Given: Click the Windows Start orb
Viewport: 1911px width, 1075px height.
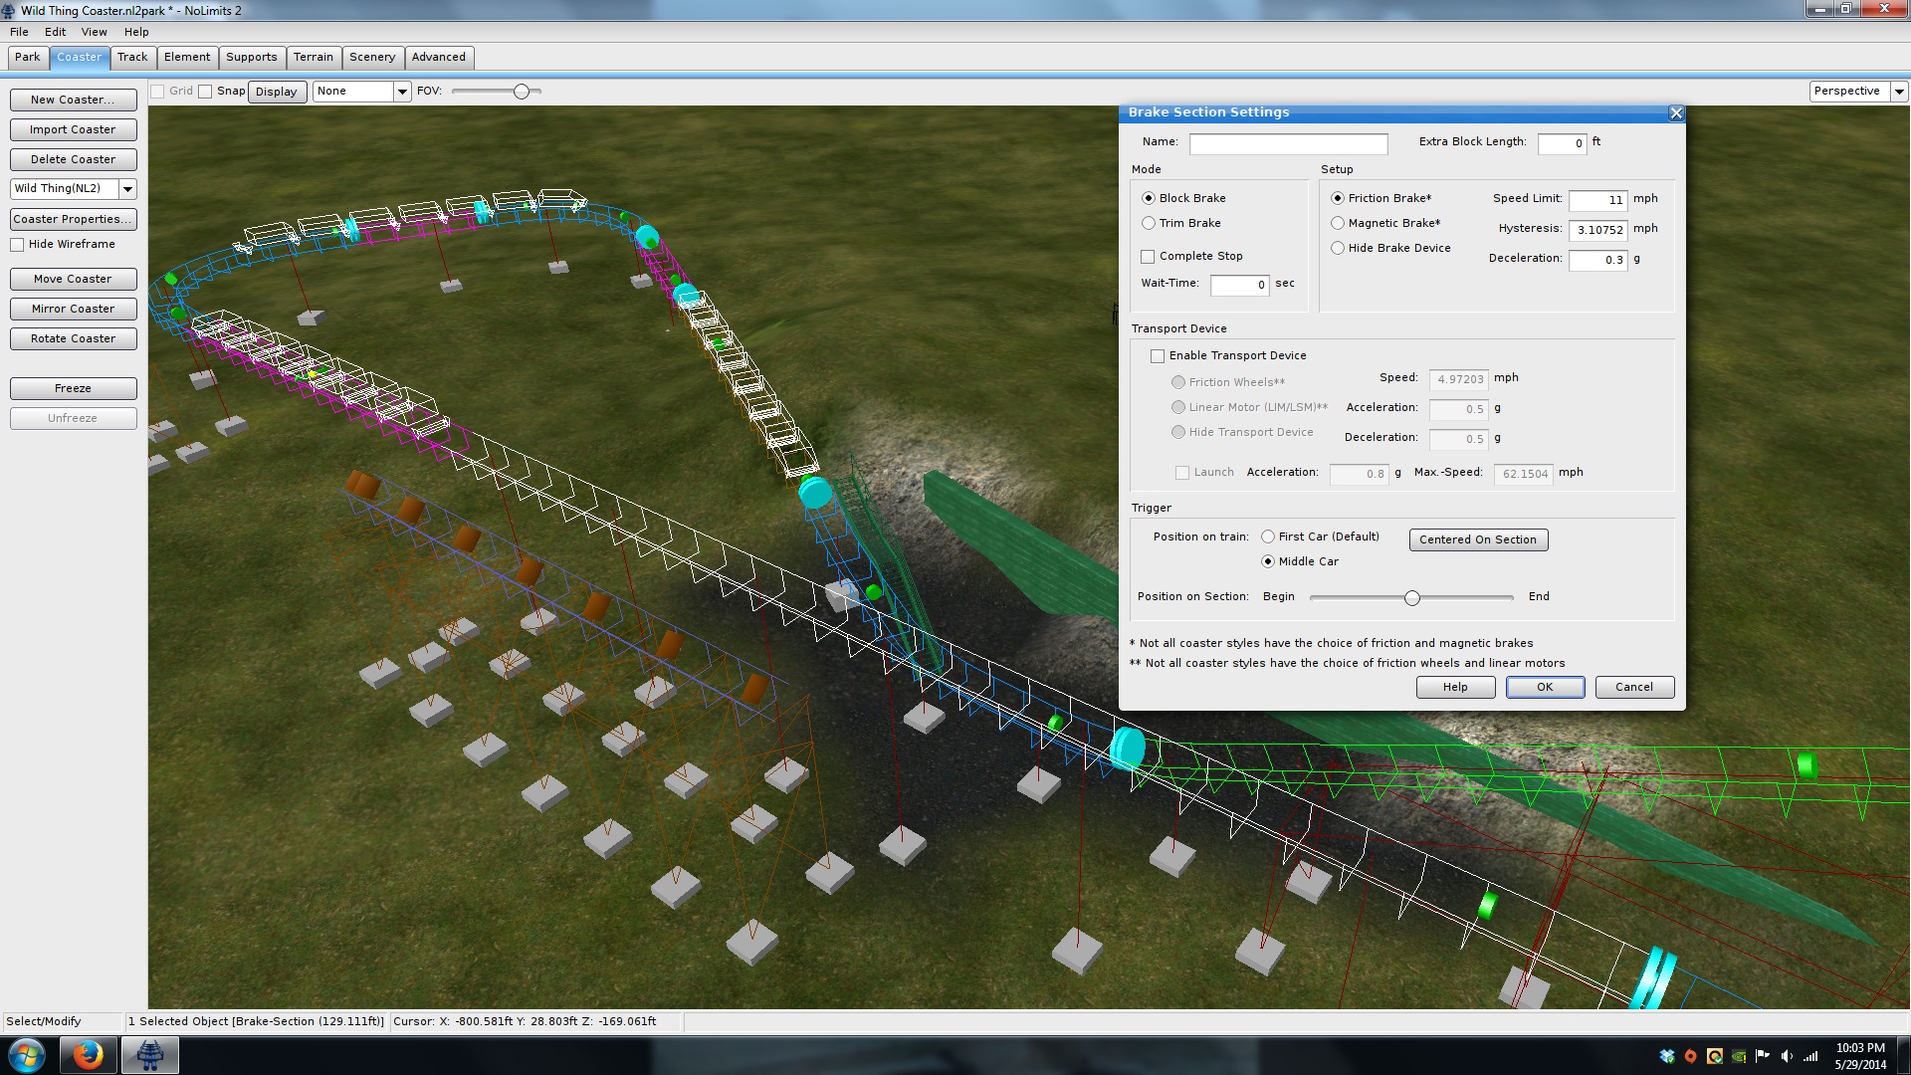Looking at the screenshot, I should pyautogui.click(x=27, y=1055).
